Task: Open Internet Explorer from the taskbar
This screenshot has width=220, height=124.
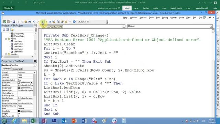Action: tap(14, 121)
